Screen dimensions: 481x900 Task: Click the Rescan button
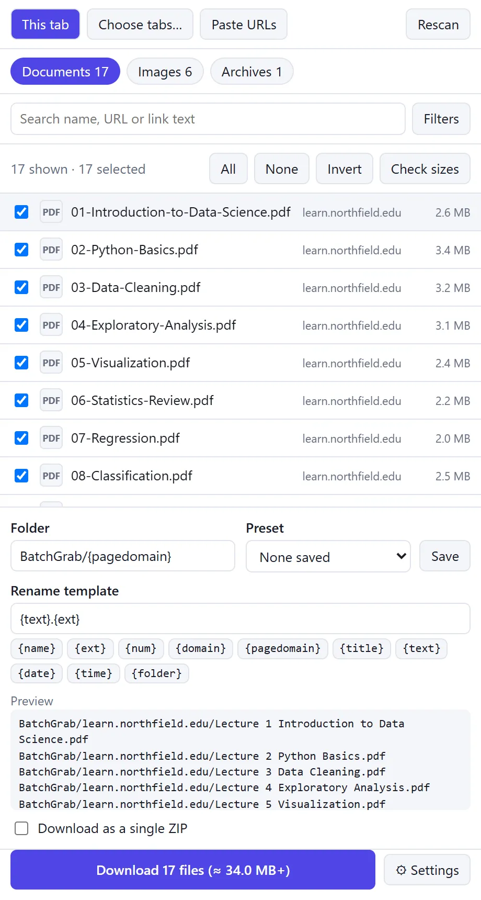[x=438, y=25]
